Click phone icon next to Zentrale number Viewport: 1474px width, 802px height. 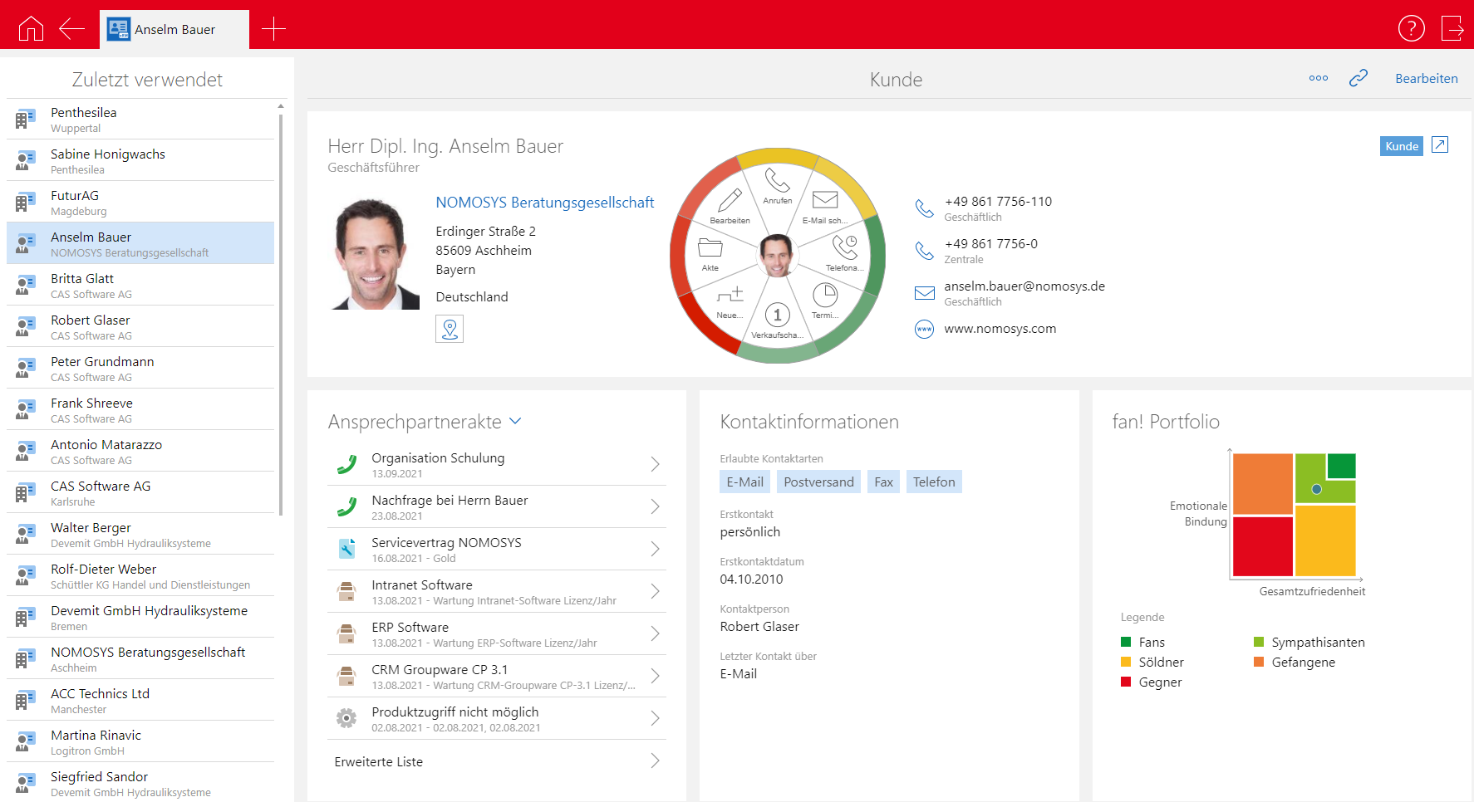point(924,251)
